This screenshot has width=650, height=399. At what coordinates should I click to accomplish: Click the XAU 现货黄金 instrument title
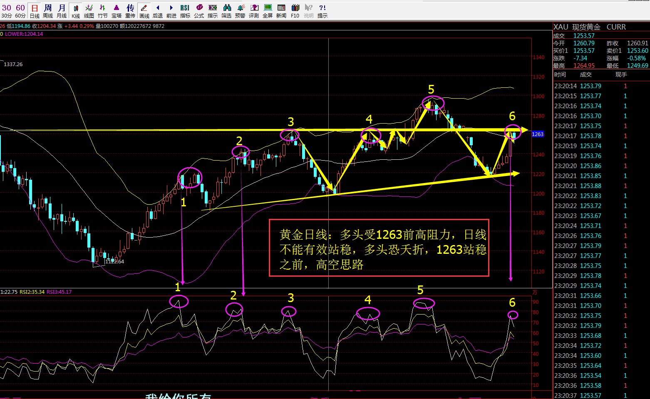[589, 27]
